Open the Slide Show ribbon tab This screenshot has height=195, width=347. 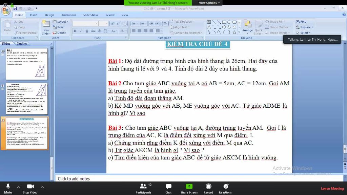(x=90, y=15)
